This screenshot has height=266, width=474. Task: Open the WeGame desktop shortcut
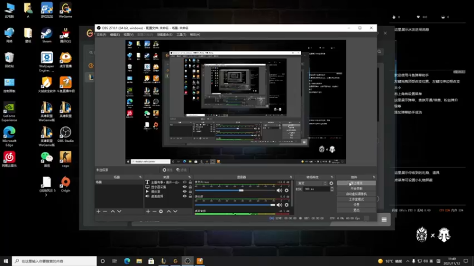click(65, 10)
